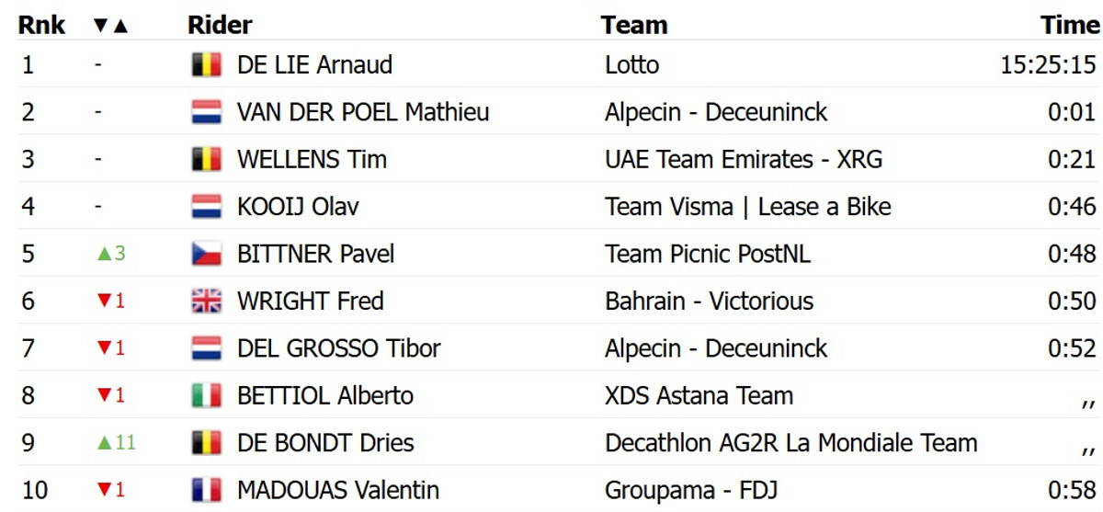Click the Rider column header
1103x512 pixels.
(220, 25)
